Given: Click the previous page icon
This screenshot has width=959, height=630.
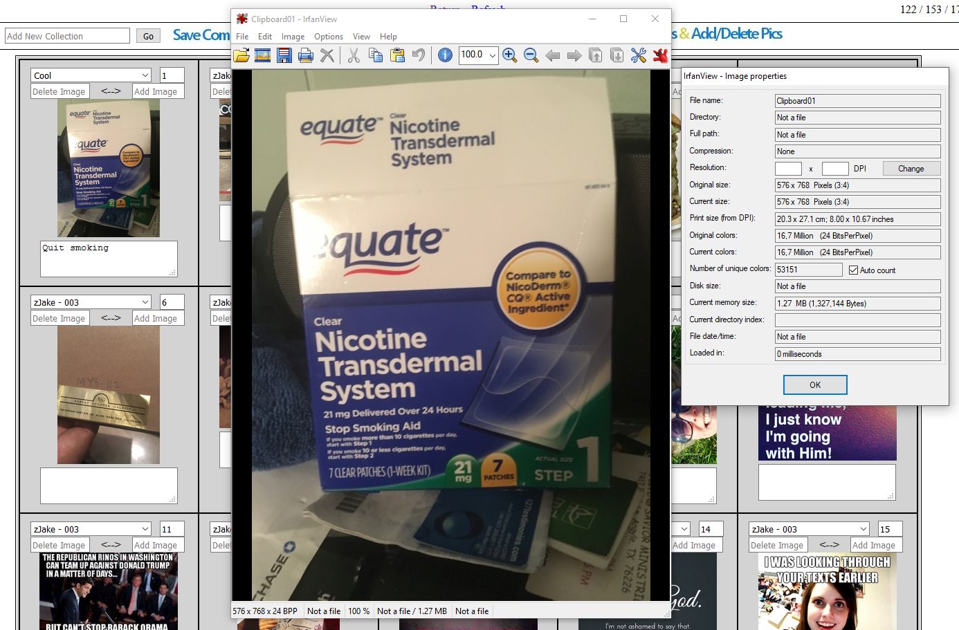Looking at the screenshot, I should 595,55.
